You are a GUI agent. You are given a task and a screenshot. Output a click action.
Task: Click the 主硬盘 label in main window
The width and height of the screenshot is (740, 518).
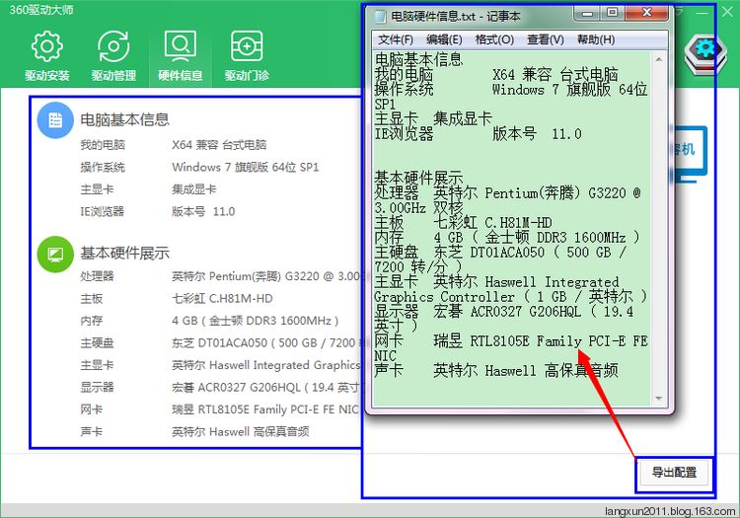(98, 343)
